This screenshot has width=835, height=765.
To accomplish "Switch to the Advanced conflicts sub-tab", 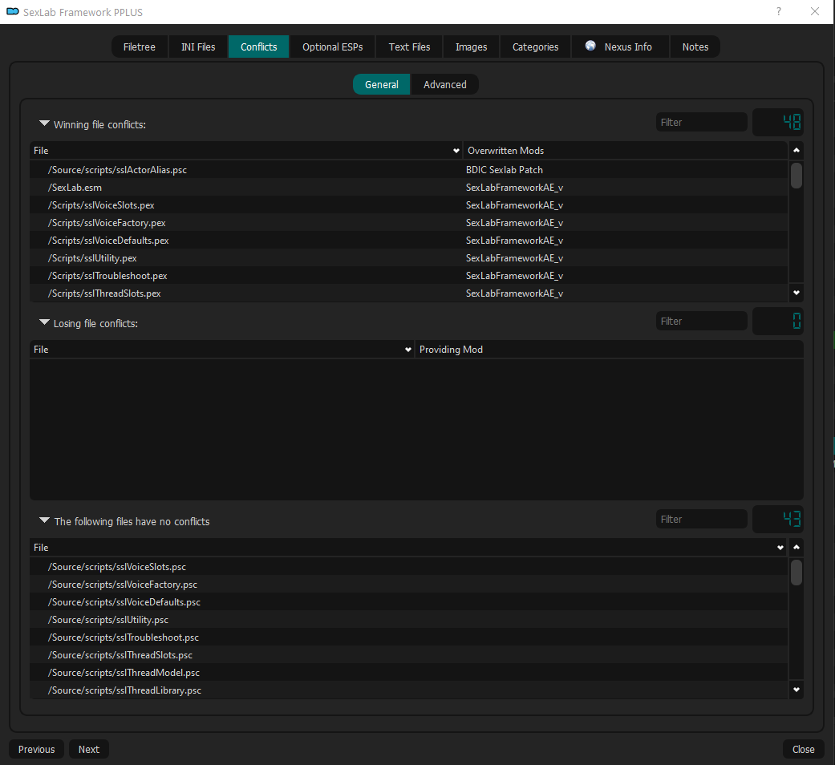I will 445,85.
